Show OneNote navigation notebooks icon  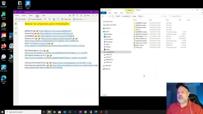tap(16, 24)
